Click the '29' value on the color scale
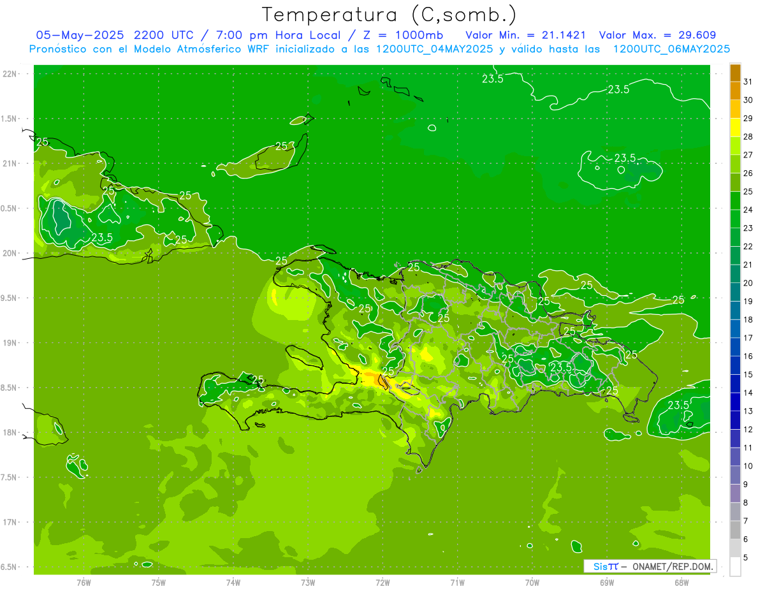The image size is (765, 591). (748, 119)
